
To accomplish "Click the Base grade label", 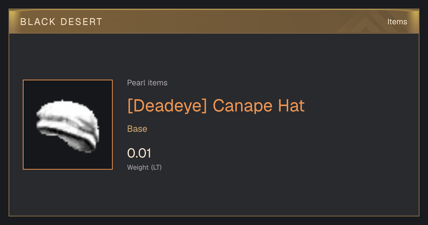I will [137, 129].
